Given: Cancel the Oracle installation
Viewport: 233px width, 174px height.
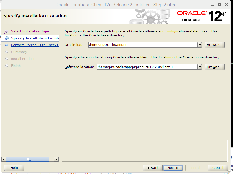Looking at the screenshot, I should pos(218,168).
